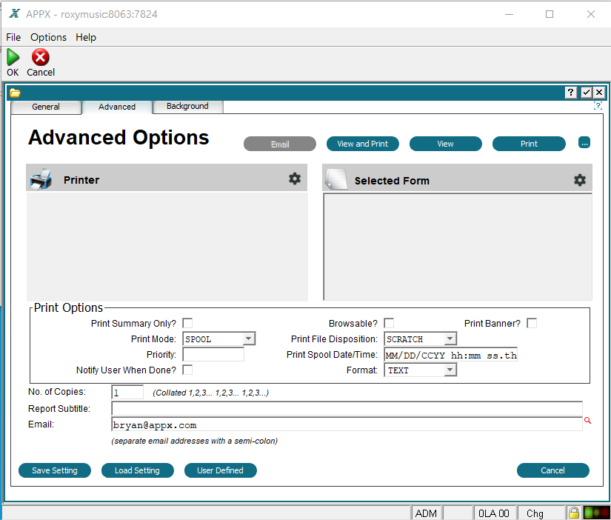
Task: Open the Selected Form settings gear
Action: click(x=580, y=180)
